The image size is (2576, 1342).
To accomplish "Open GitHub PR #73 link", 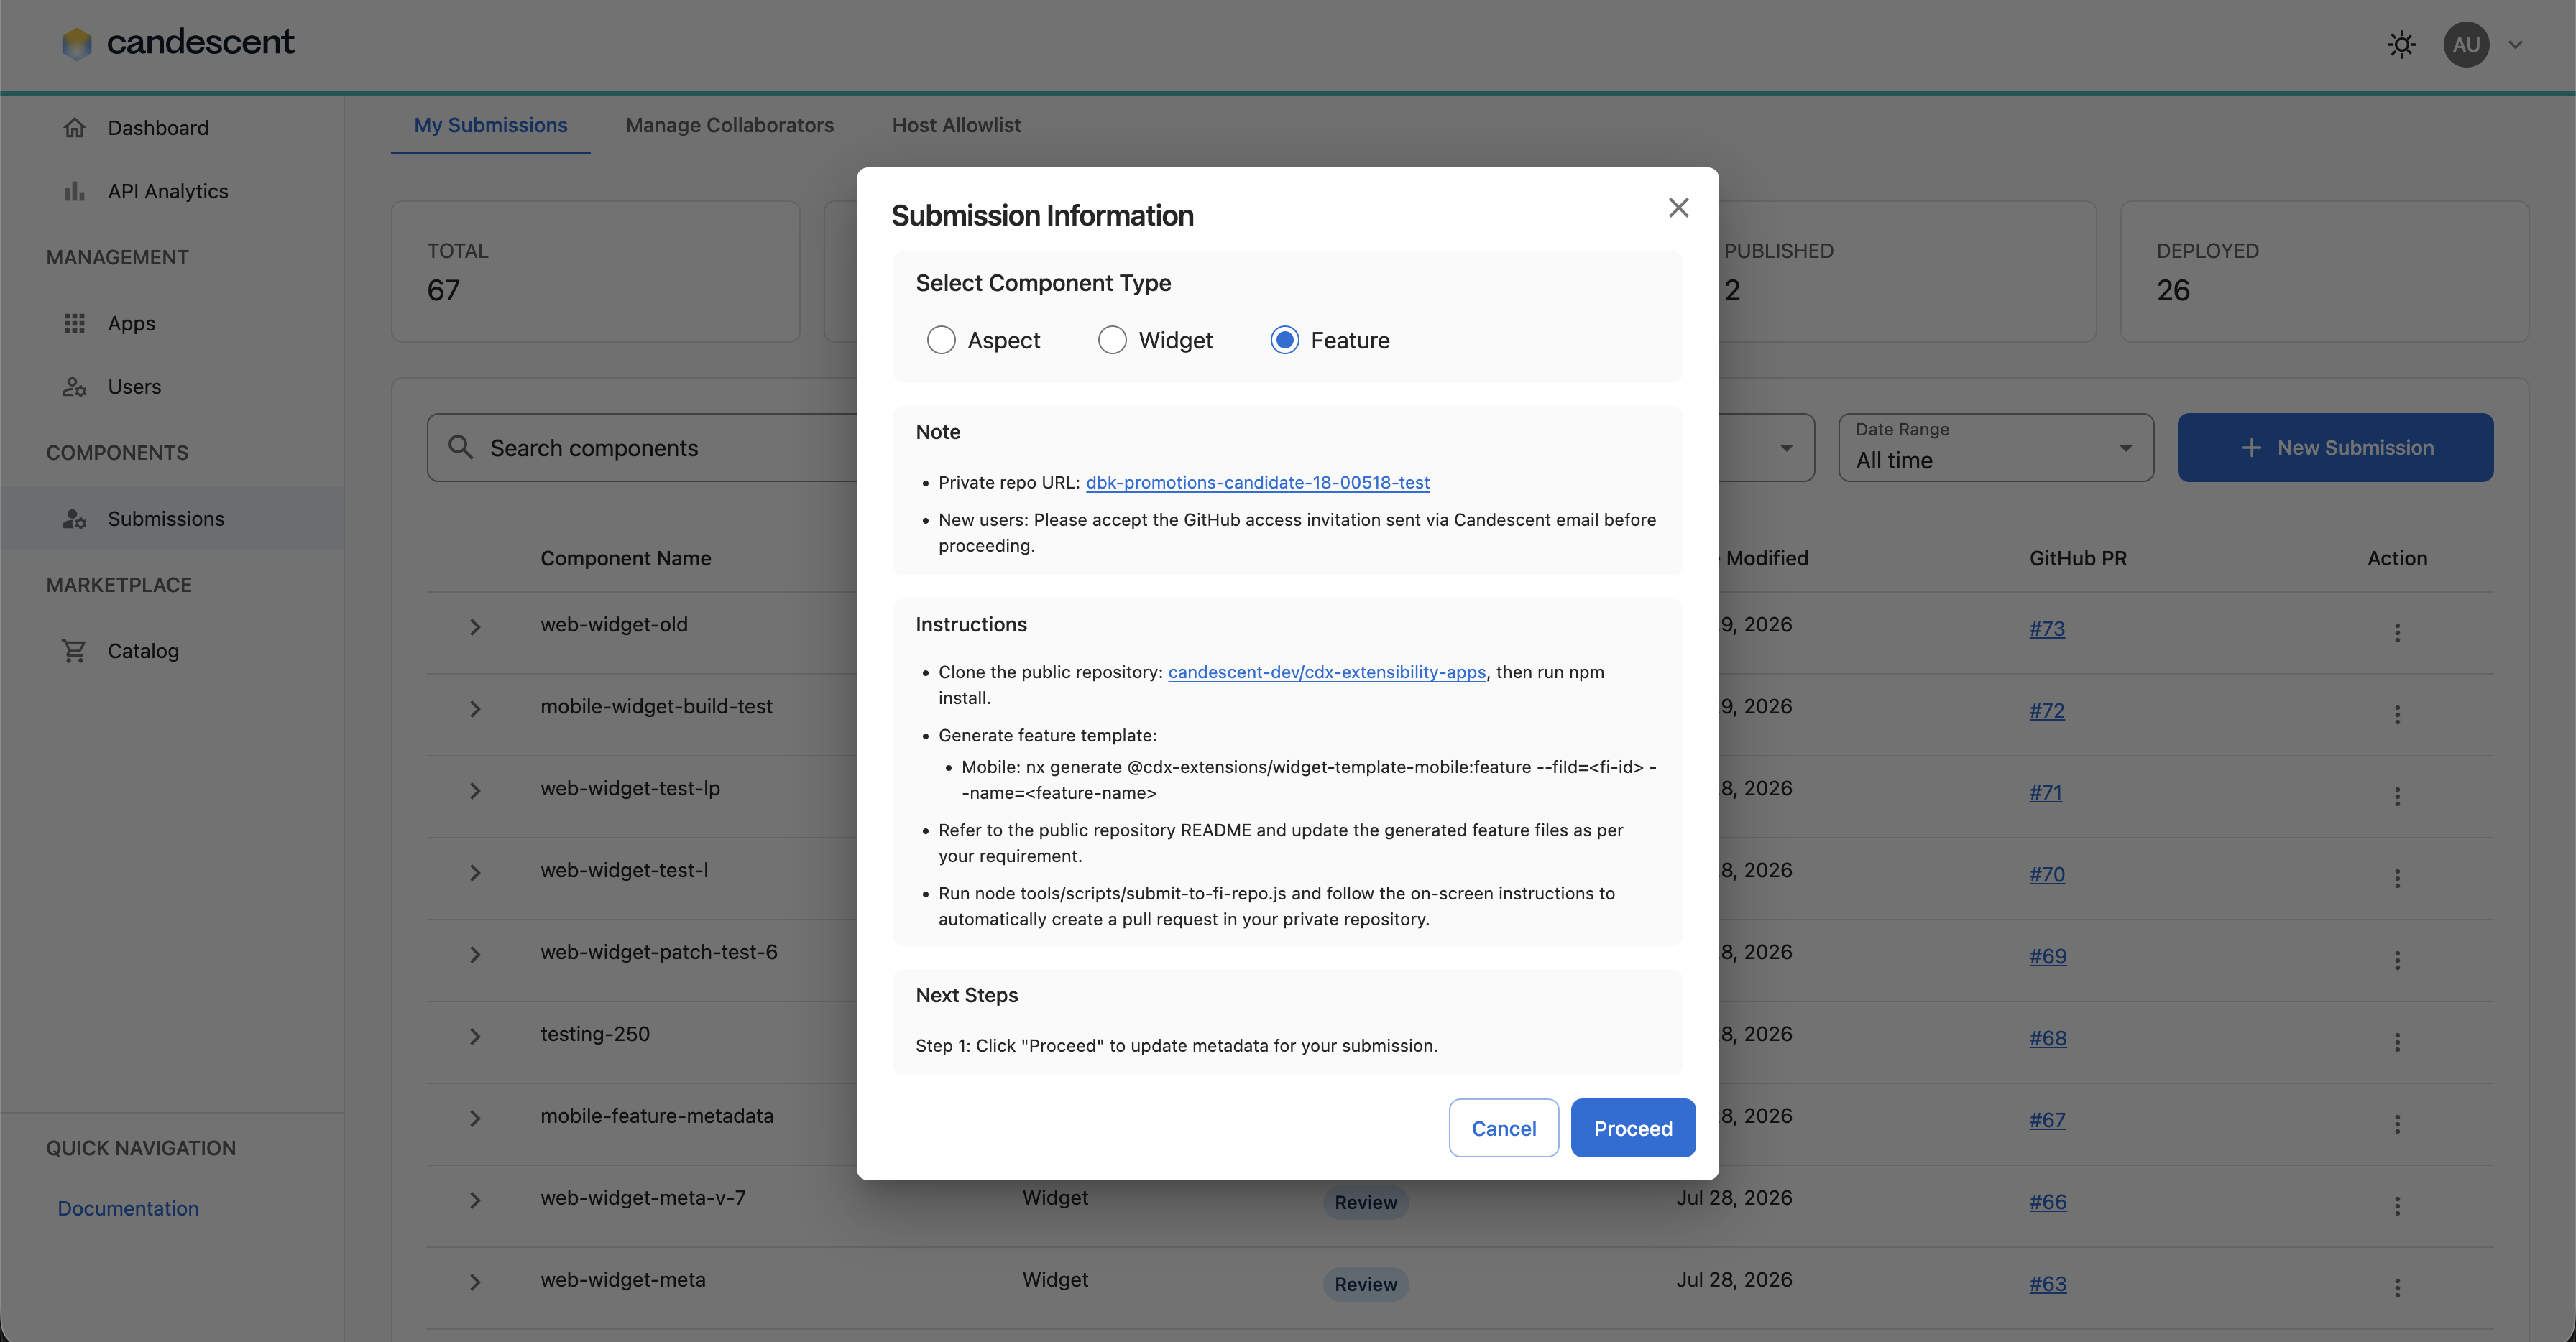I will 2047,629.
